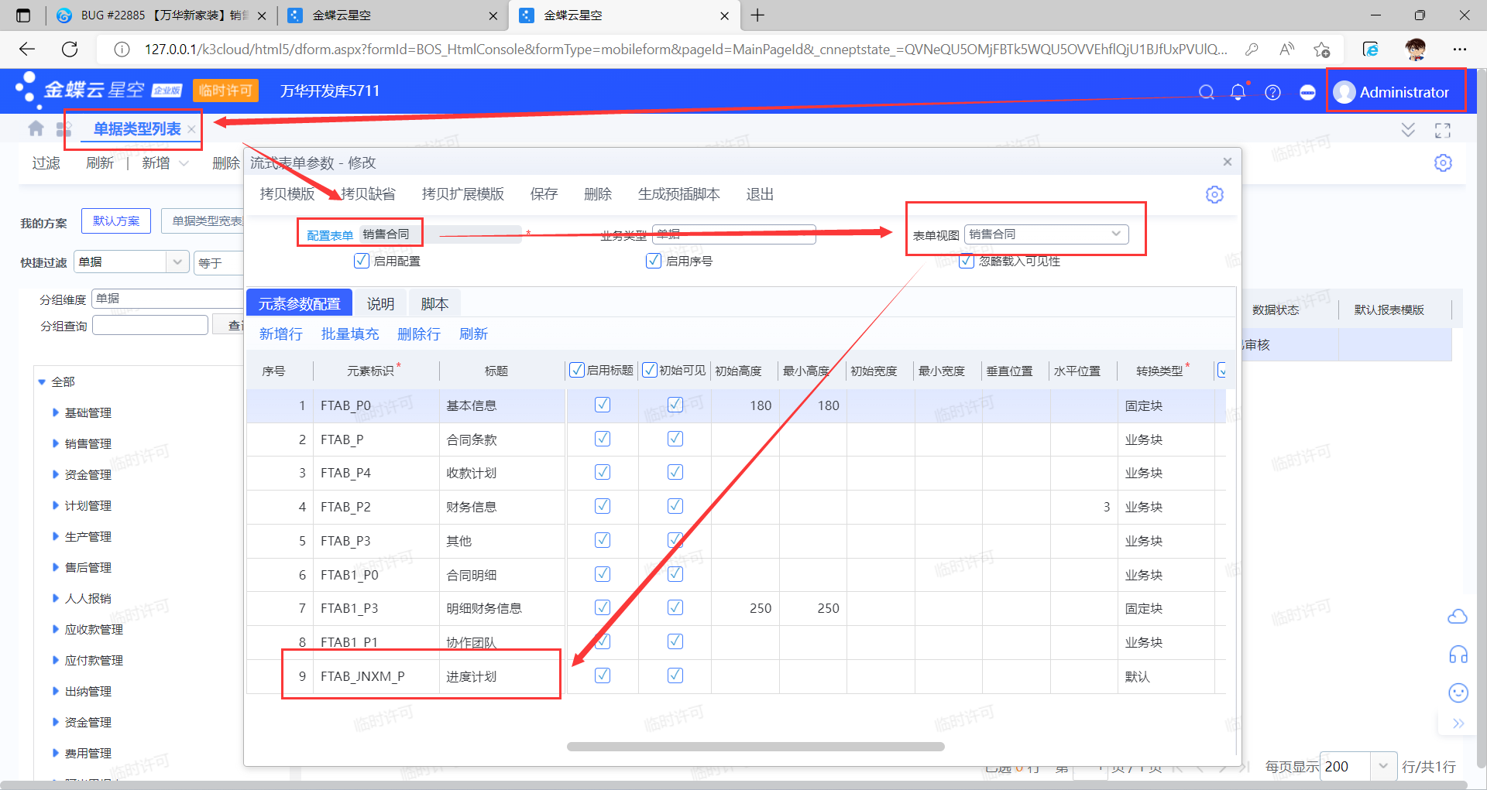
Task: Switch to the 说明 tab
Action: tap(380, 304)
